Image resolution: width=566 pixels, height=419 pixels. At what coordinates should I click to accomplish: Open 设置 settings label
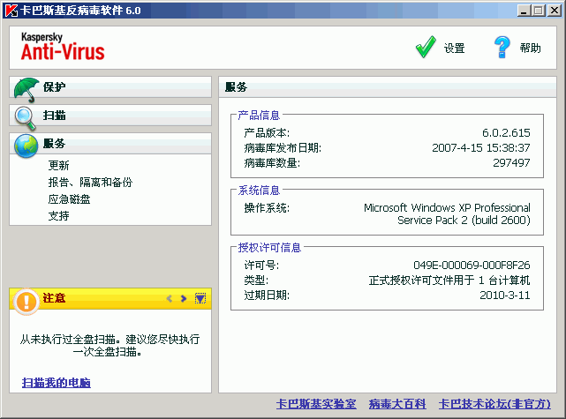[454, 48]
